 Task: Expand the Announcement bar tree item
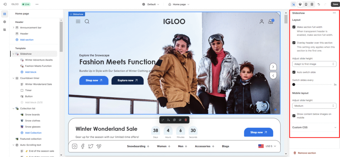point(13,28)
